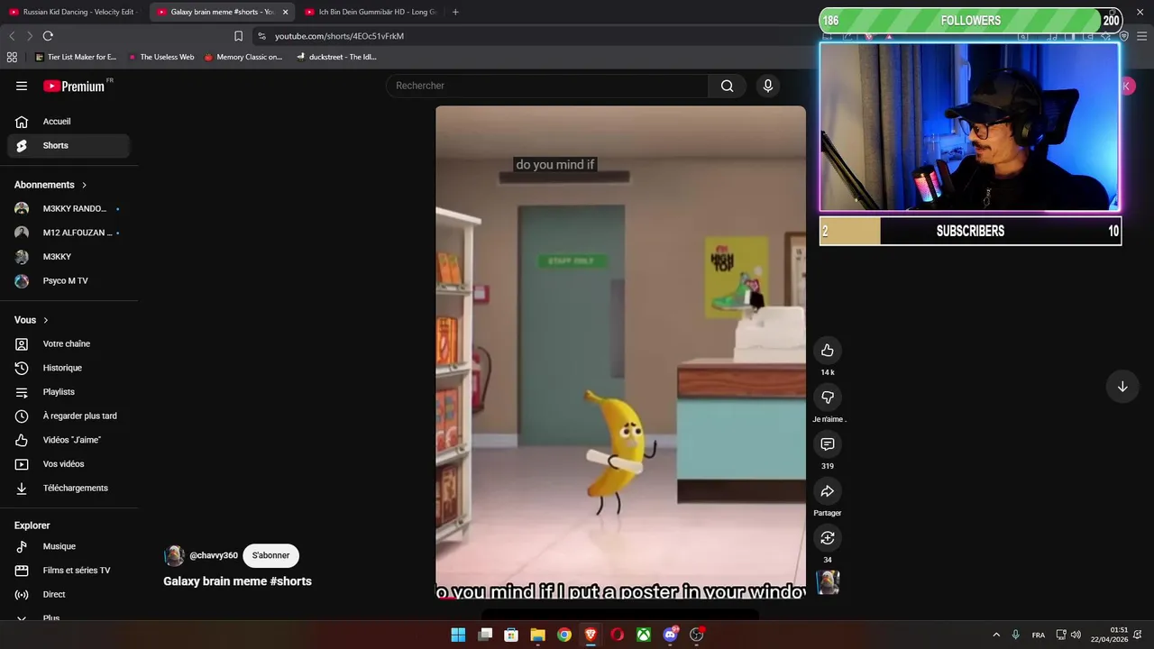
Task: Switch to Ich Bin Dein Gummibär tab
Action: (x=370, y=12)
